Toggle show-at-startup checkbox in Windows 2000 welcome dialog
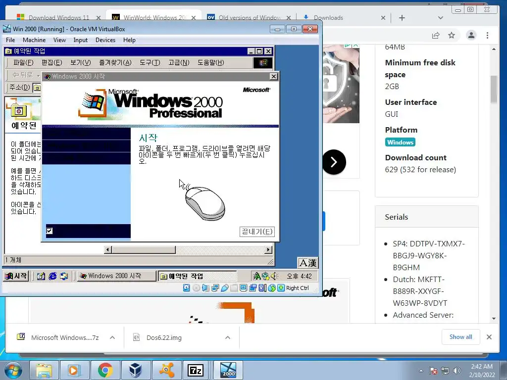The image size is (507, 380). tap(49, 231)
